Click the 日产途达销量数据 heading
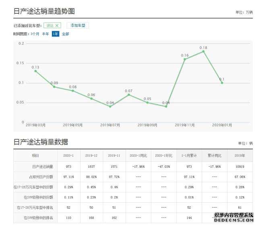The image size is (258, 226). tap(41, 142)
